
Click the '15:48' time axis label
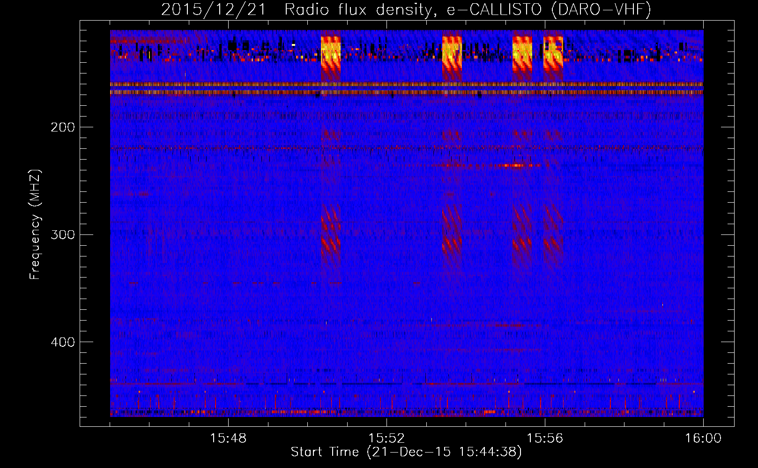[x=228, y=439]
